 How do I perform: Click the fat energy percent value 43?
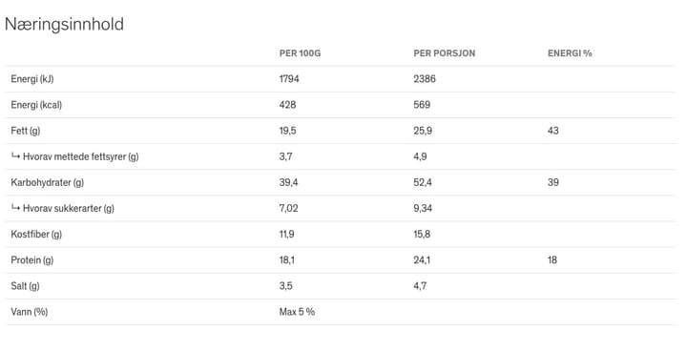click(x=552, y=131)
